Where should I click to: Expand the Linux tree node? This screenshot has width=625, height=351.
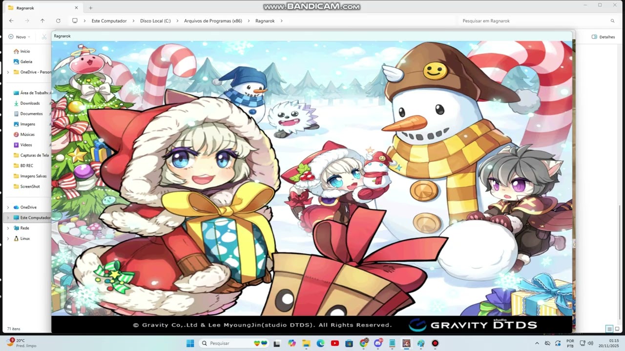pyautogui.click(x=8, y=238)
